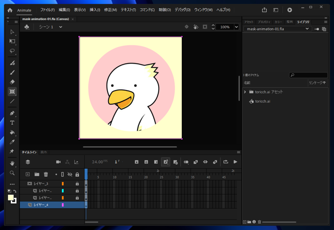This screenshot has height=230, width=334.
Task: Toggle lock all layers padlock header
Action: point(77,174)
